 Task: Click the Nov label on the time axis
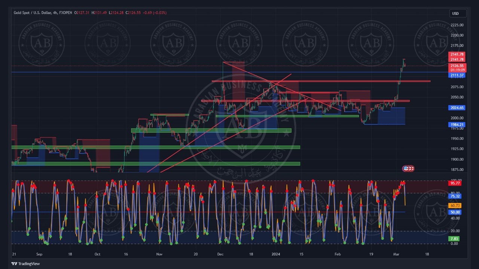pyautogui.click(x=159, y=254)
